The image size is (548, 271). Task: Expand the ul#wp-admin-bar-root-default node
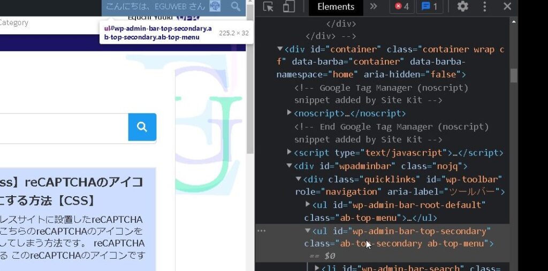pyautogui.click(x=308, y=205)
